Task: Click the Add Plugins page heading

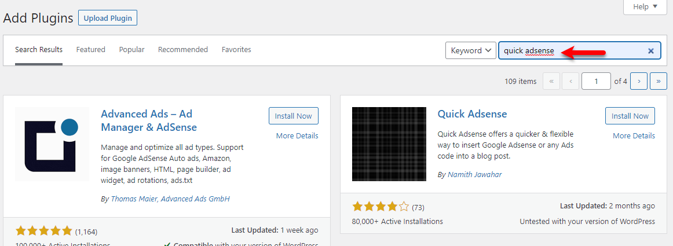Action: click(38, 18)
